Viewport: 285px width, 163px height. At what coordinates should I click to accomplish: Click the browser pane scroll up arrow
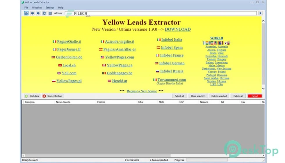tap(263, 21)
